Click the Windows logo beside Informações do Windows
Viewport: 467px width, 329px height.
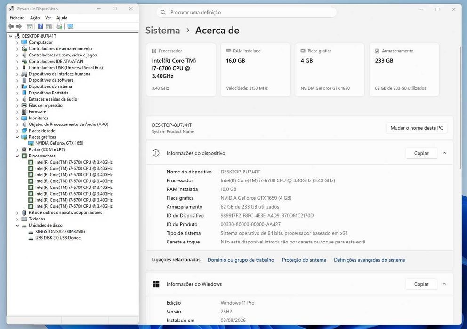(156, 284)
